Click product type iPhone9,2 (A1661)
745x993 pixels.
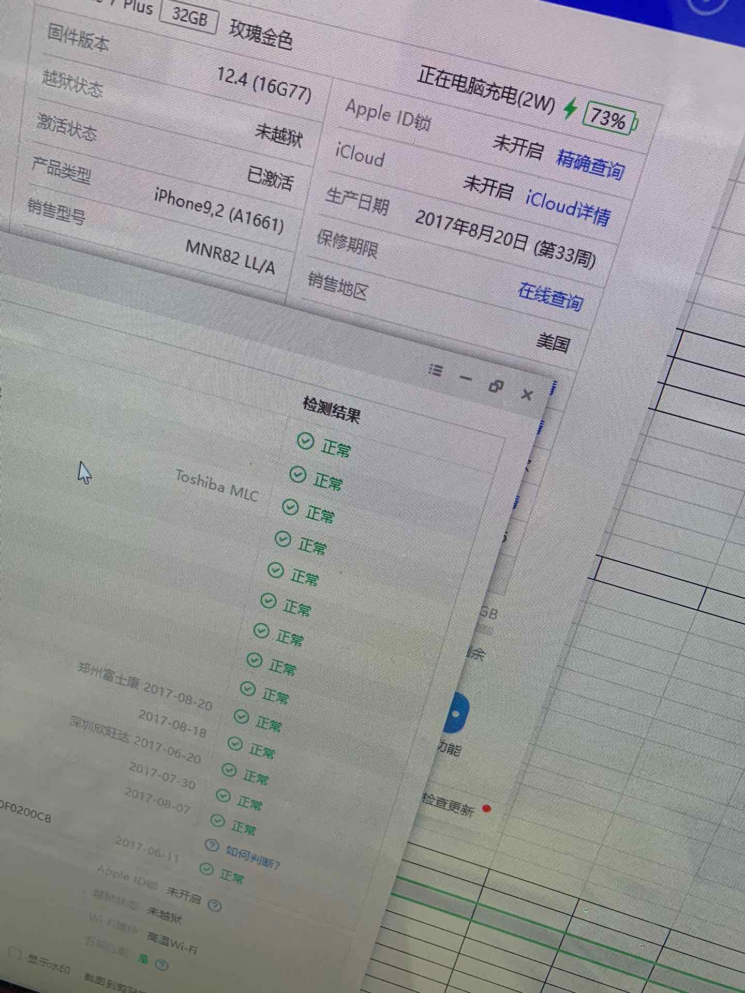tap(219, 210)
